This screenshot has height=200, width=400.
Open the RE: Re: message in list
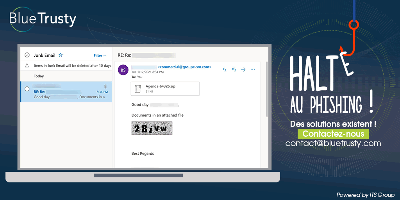[66, 92]
